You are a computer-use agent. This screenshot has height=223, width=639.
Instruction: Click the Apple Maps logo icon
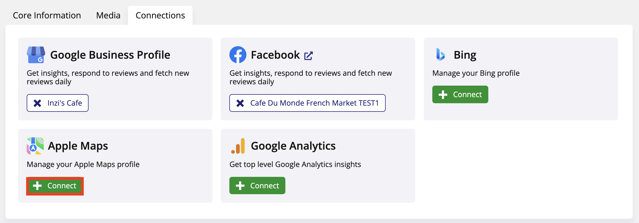tap(35, 146)
